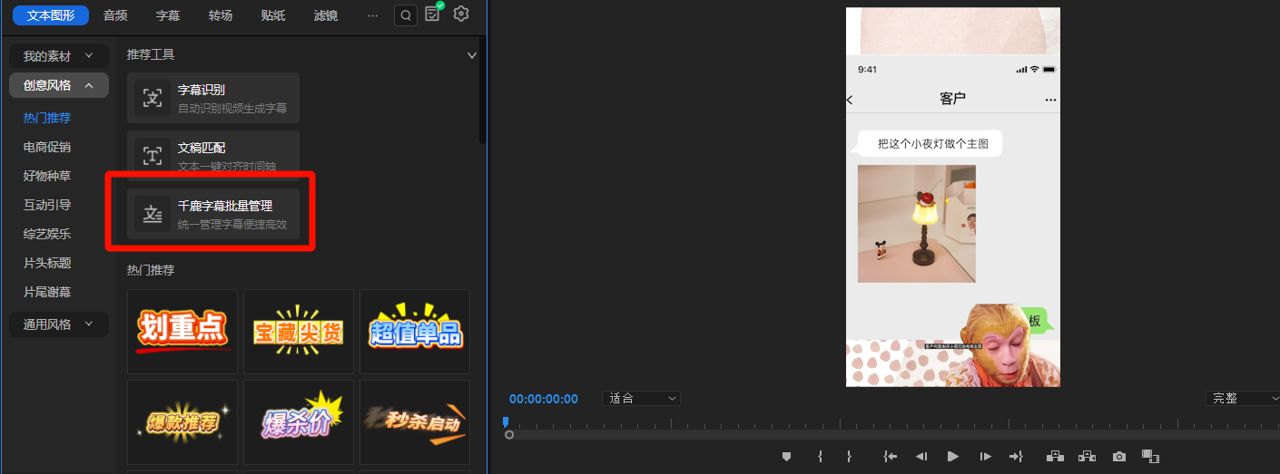Image resolution: width=1280 pixels, height=474 pixels.
Task: Click the 热门推荐 section heading above templates
Action: 151,270
